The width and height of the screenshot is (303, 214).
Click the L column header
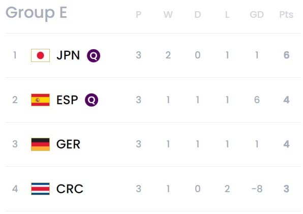click(x=227, y=14)
